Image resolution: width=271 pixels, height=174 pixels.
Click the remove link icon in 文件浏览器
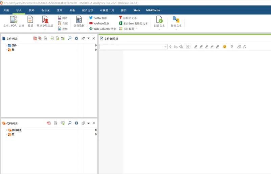245,47
